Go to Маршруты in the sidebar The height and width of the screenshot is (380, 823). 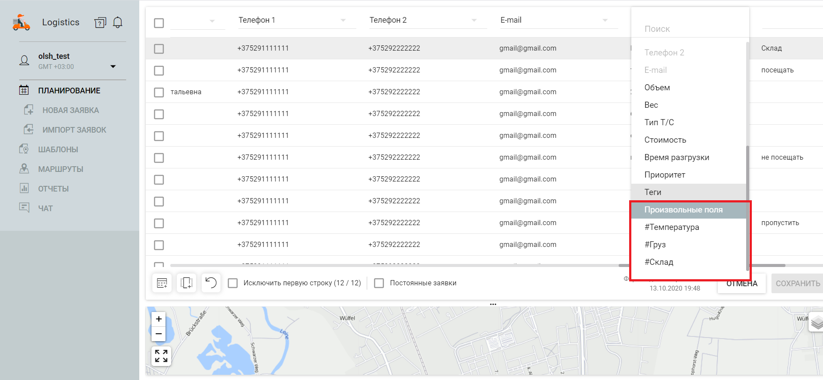tap(60, 169)
